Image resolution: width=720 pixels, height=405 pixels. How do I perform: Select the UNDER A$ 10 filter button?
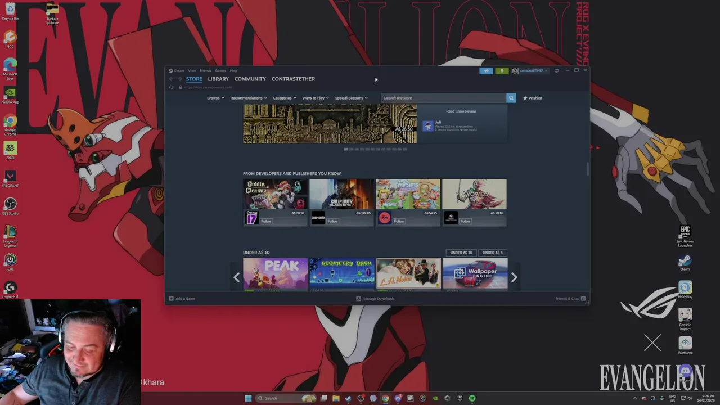[461, 253]
